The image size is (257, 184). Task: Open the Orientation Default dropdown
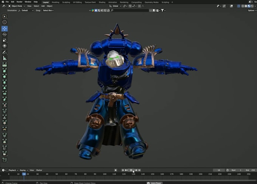tap(26, 11)
